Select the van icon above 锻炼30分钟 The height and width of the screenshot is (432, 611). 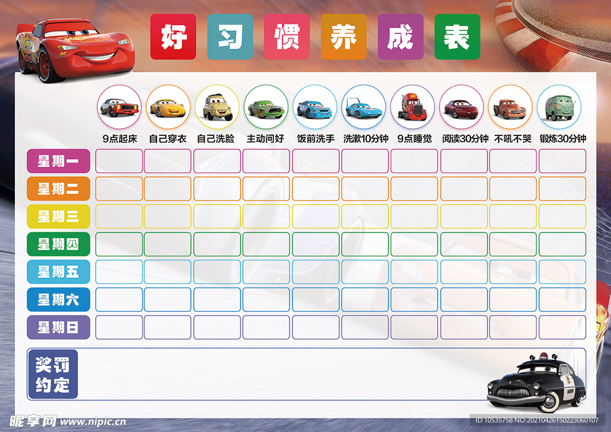click(x=558, y=107)
